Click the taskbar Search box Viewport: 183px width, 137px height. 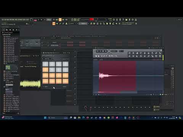pyautogui.click(x=58, y=118)
